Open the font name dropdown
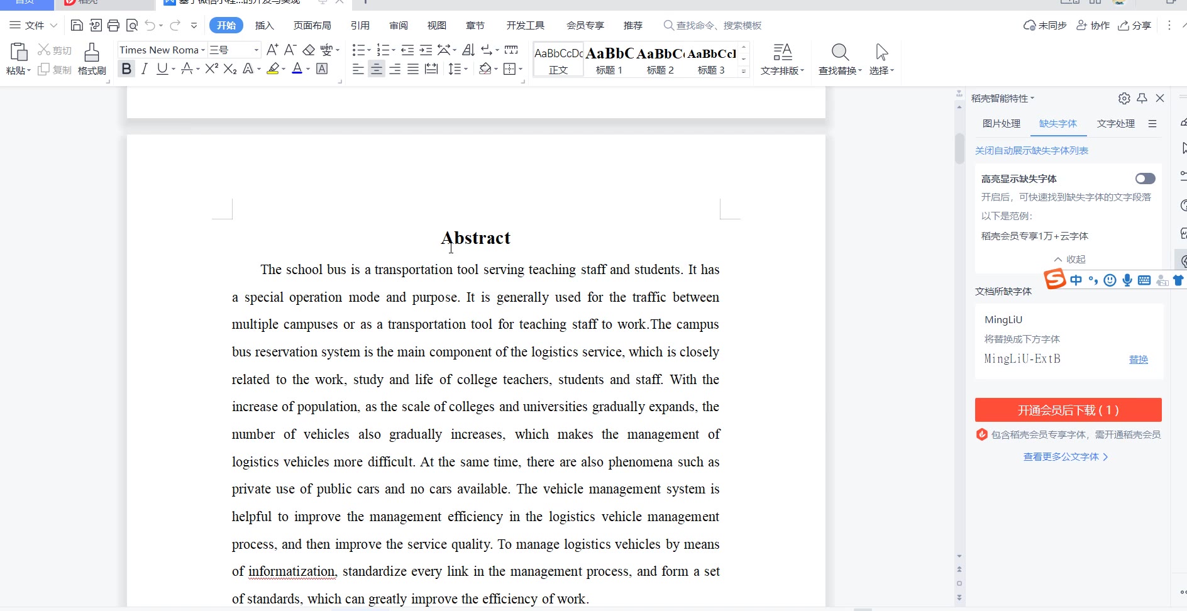Viewport: 1187px width, 611px height. click(x=203, y=50)
